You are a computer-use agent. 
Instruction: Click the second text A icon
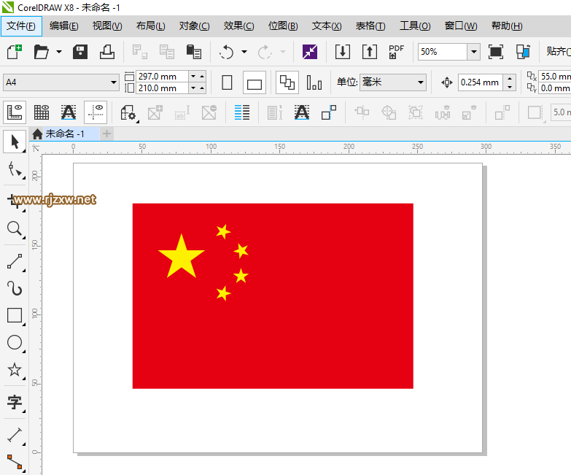pos(302,112)
